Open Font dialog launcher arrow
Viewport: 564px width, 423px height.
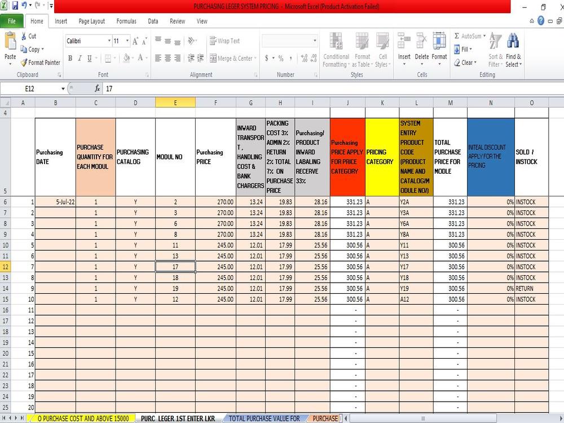[x=147, y=75]
